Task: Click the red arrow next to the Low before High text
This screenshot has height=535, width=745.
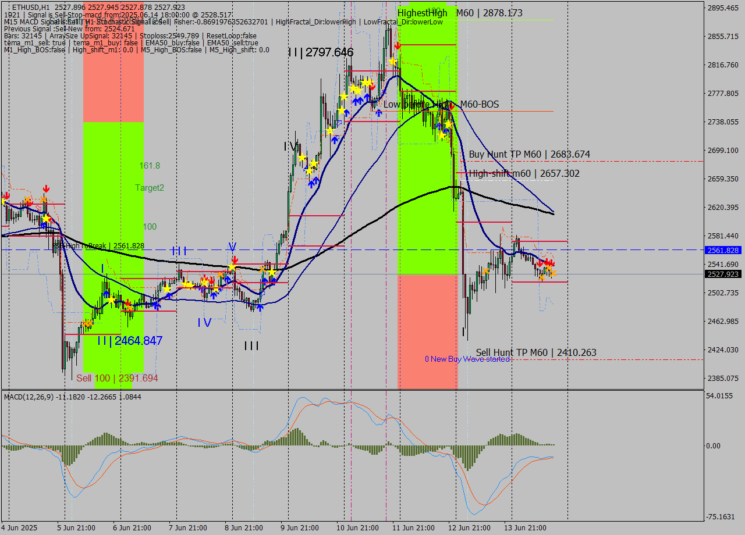Action: coord(451,106)
